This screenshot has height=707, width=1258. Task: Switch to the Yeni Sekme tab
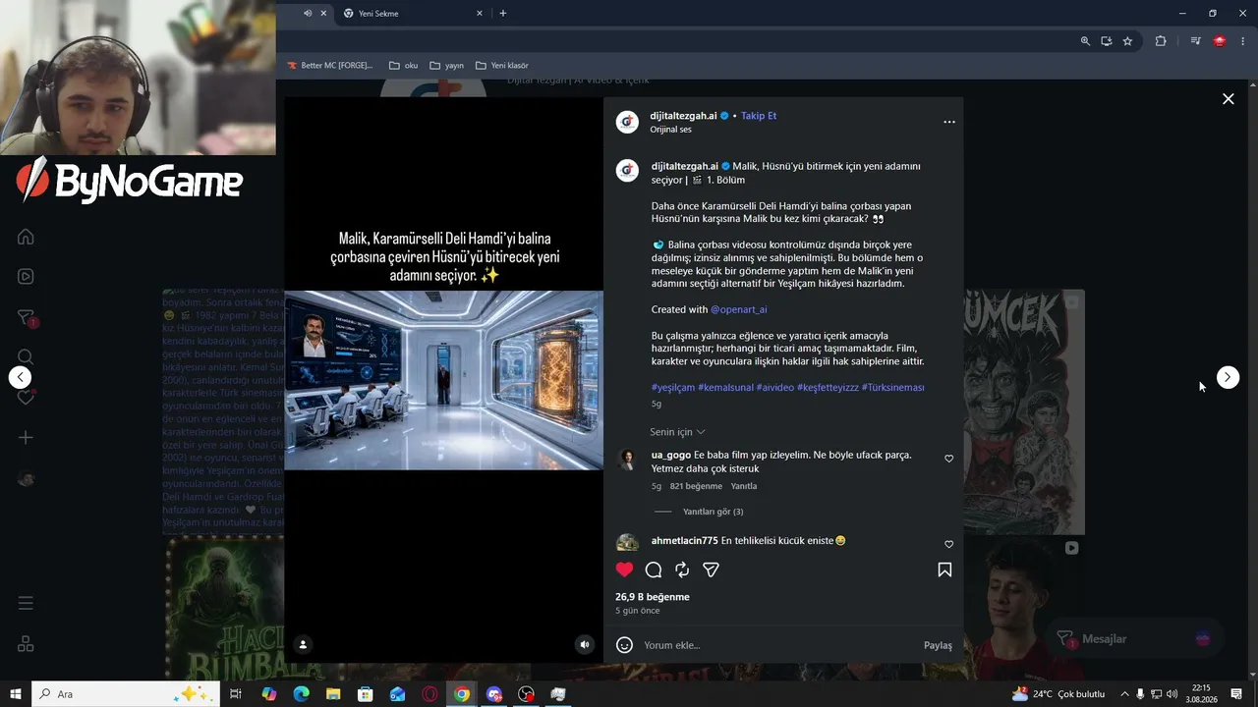pos(413,14)
